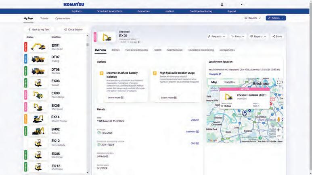Screen dimensions: 312x175
Task: Open myFleet menu
Action: click(170, 11)
